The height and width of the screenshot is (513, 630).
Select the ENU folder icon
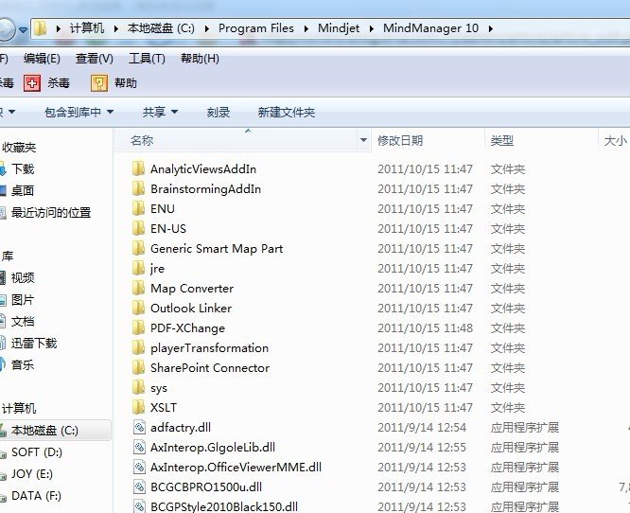(138, 208)
